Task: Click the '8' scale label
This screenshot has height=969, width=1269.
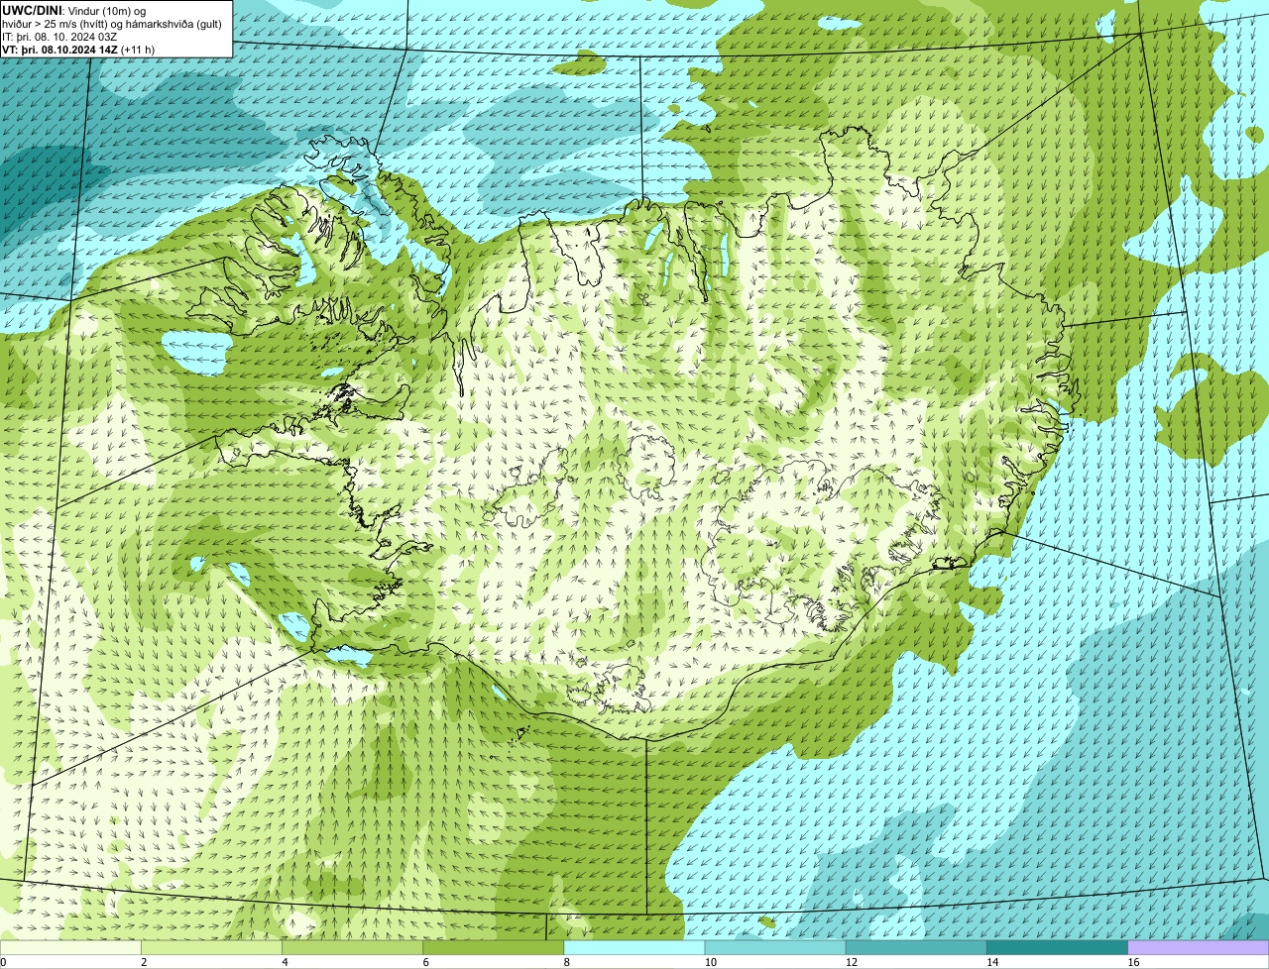Action: [567, 962]
